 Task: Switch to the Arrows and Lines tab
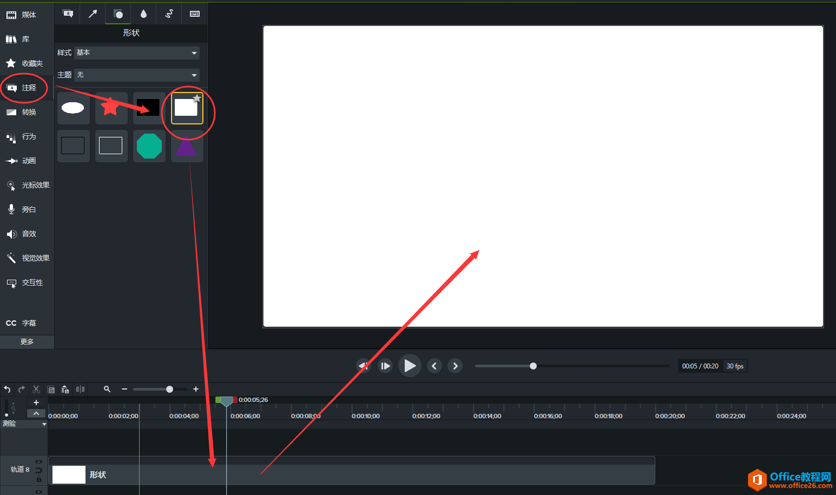(x=93, y=14)
